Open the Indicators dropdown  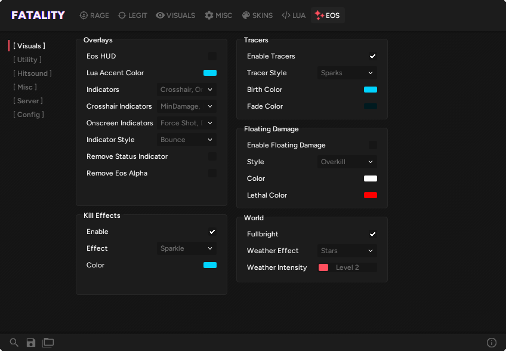[x=187, y=90]
